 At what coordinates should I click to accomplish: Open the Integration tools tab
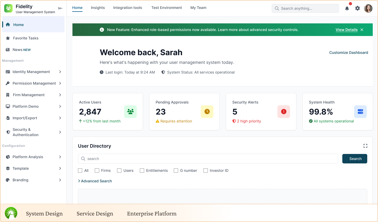(128, 8)
